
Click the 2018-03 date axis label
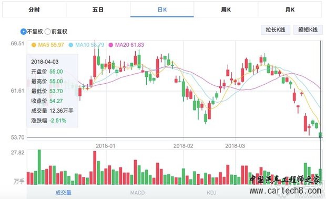click(x=235, y=146)
